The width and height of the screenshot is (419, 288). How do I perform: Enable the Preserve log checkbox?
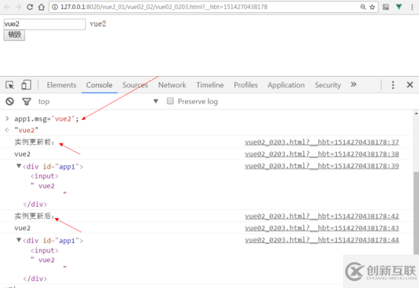click(x=170, y=101)
